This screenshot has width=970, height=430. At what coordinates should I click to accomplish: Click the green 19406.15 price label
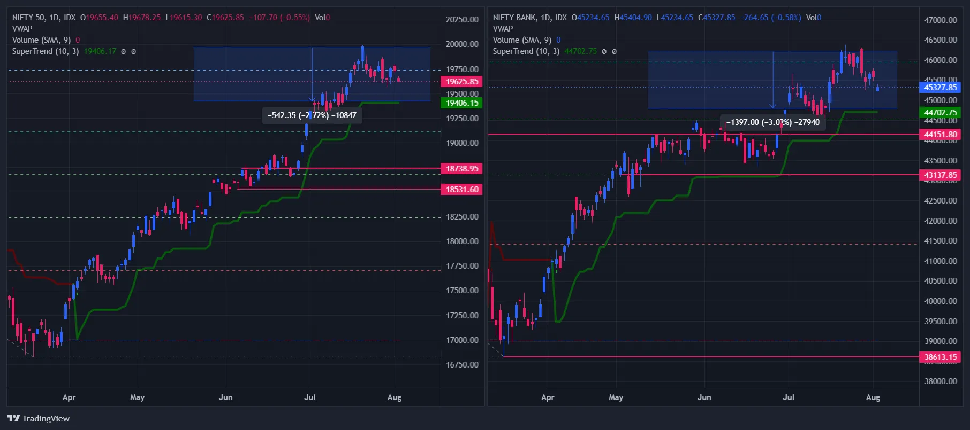point(462,103)
